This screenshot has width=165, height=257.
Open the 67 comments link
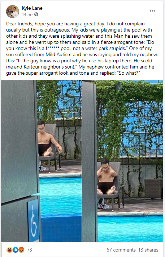pyautogui.click(x=121, y=250)
